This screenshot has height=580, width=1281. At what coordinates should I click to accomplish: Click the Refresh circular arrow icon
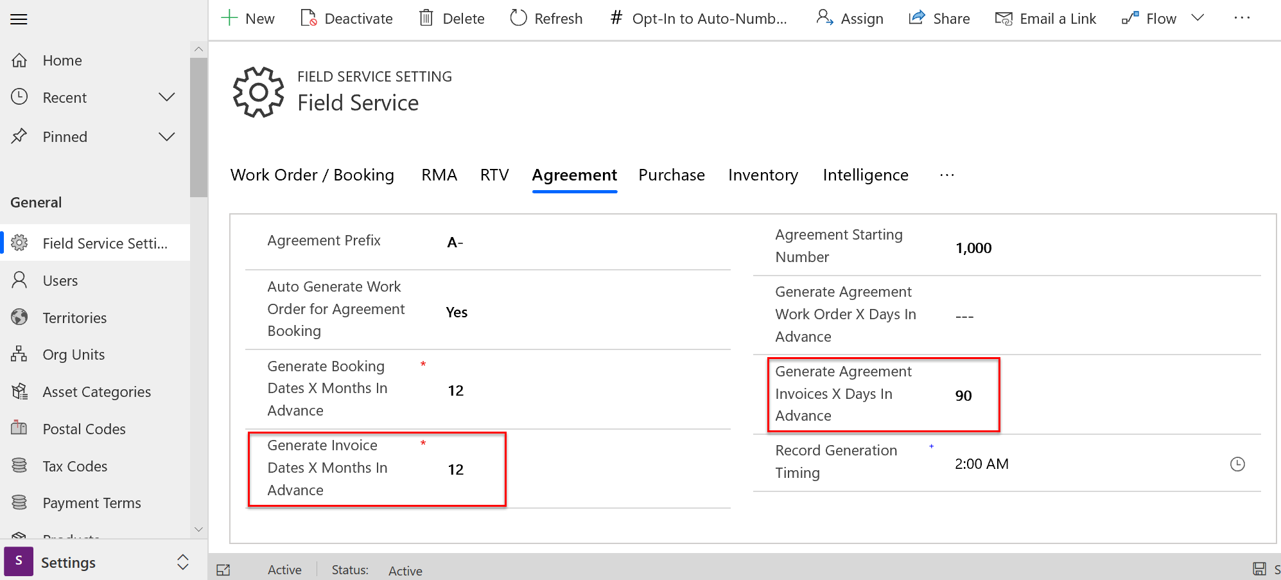(x=518, y=18)
